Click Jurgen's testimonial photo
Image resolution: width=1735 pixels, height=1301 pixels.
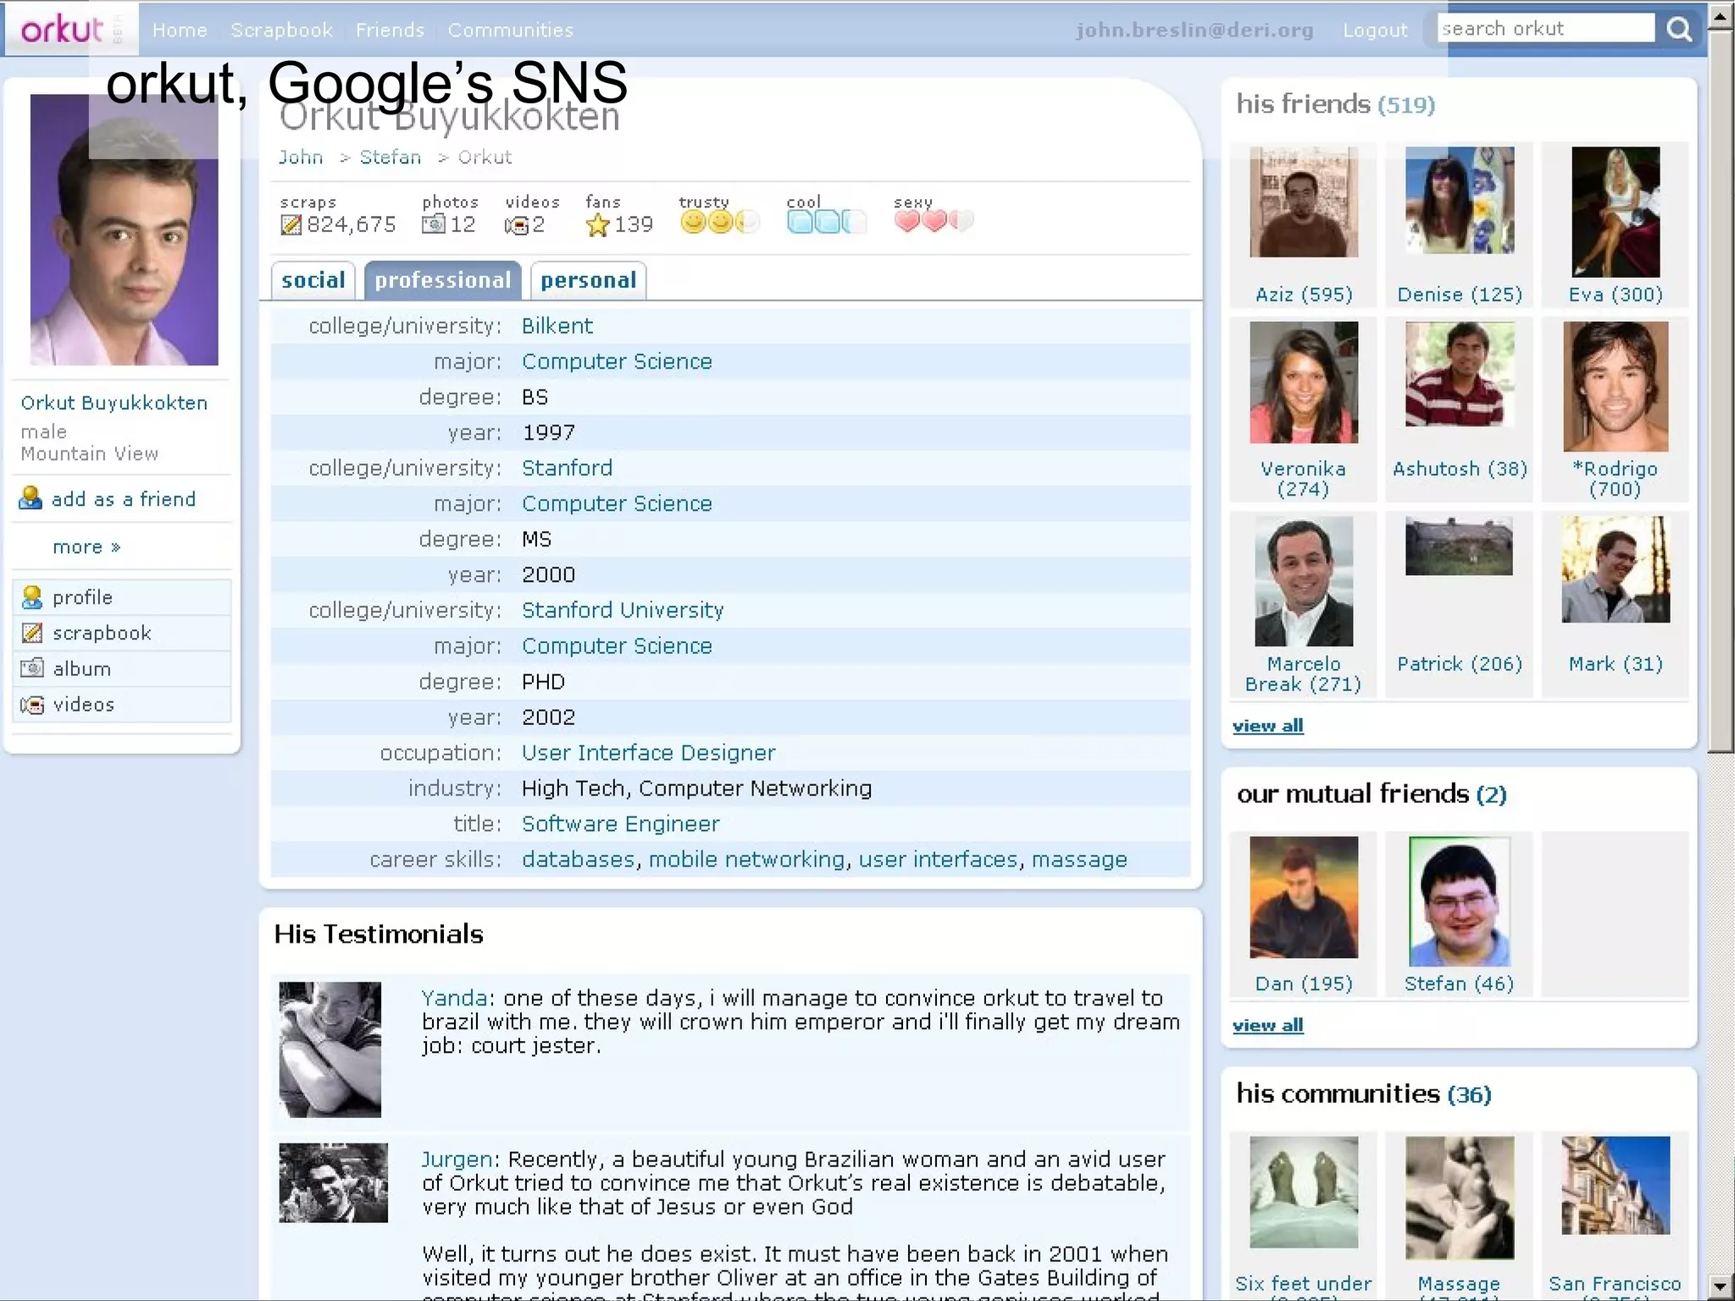tap(334, 1182)
